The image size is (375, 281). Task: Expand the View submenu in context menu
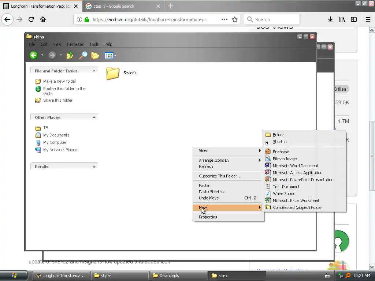[228, 151]
